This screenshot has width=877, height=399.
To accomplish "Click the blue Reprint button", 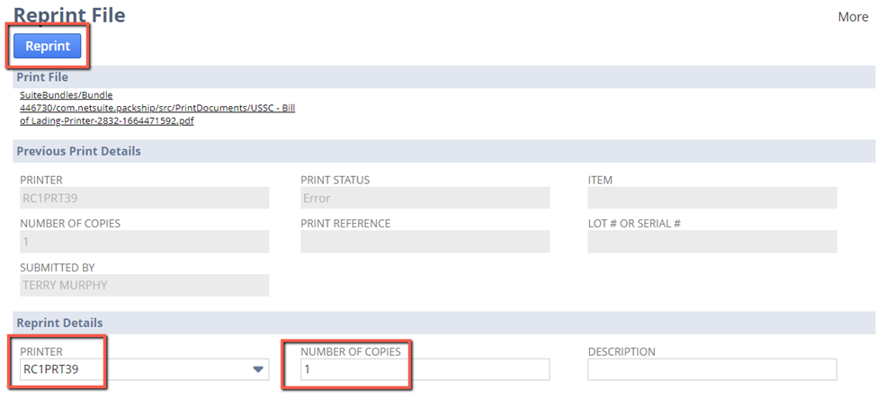I will pos(47,46).
